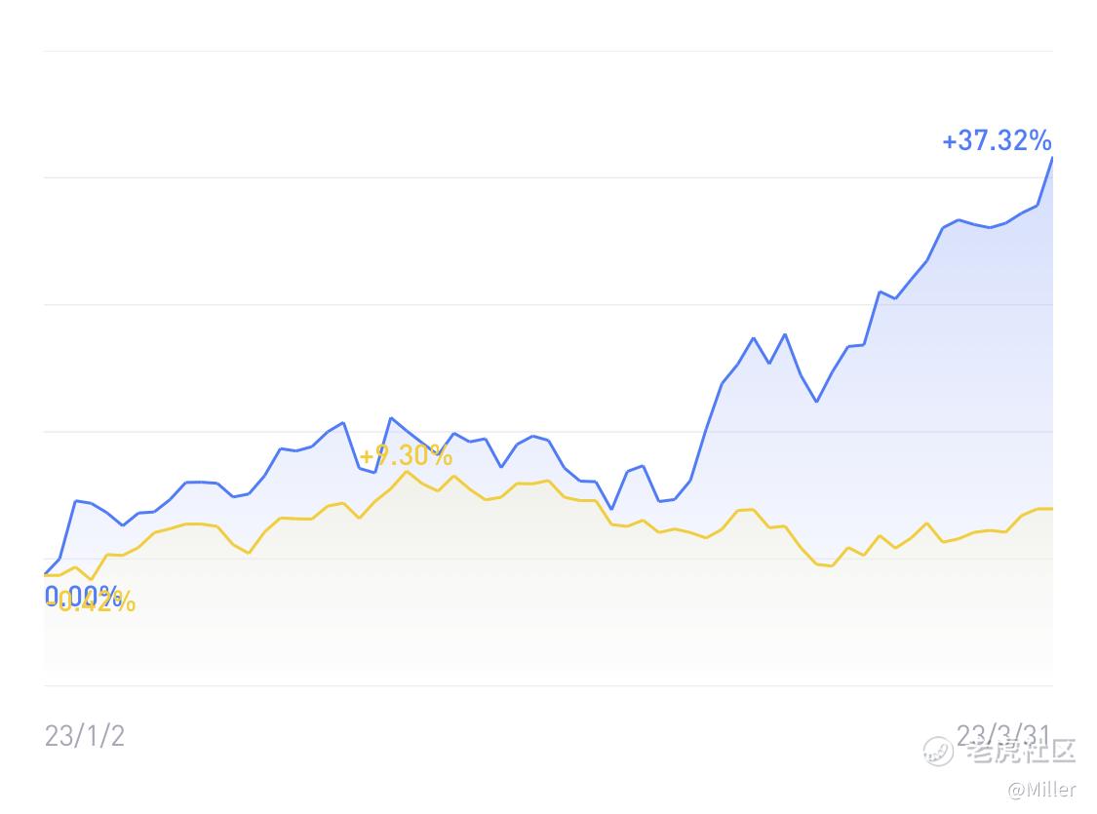Select the -0.42% yellow label
This screenshot has height=814, width=1097.
point(91,601)
